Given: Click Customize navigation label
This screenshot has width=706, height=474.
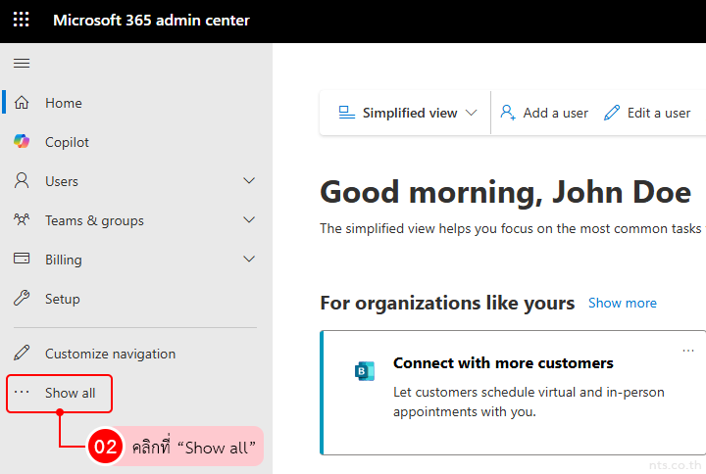Looking at the screenshot, I should [110, 354].
